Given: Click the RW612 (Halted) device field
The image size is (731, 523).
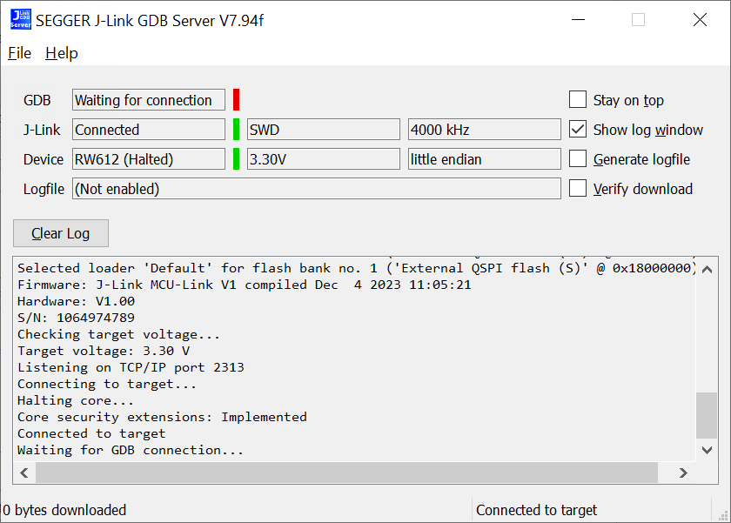Looking at the screenshot, I should (148, 159).
